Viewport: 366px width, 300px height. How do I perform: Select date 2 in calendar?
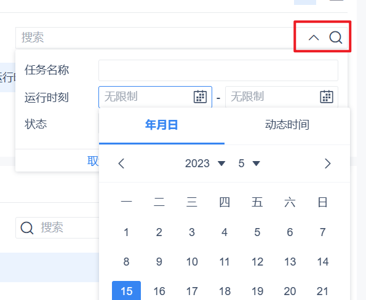(x=159, y=232)
